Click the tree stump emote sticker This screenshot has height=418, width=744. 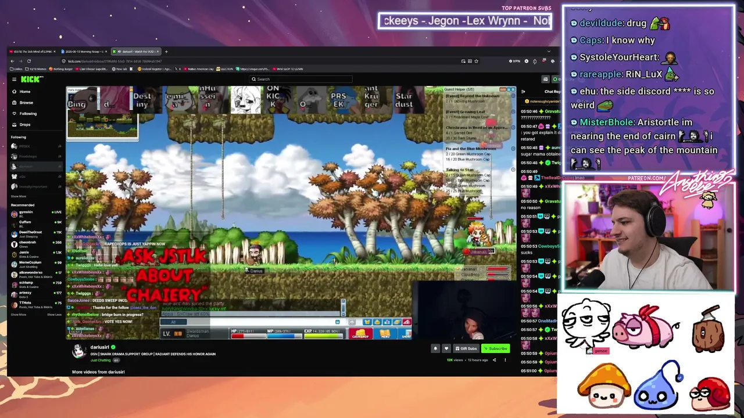click(707, 328)
